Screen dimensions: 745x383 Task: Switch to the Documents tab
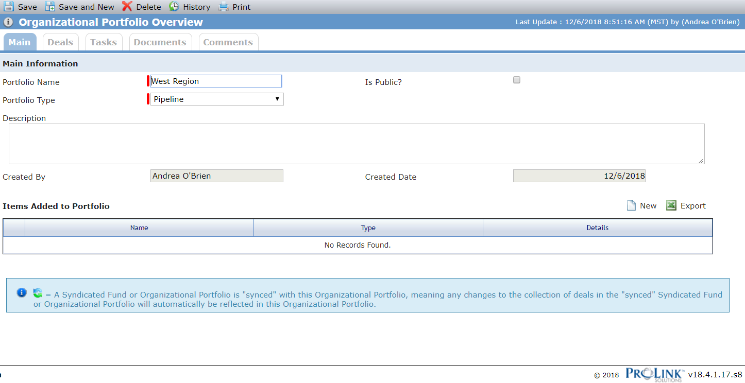point(160,42)
